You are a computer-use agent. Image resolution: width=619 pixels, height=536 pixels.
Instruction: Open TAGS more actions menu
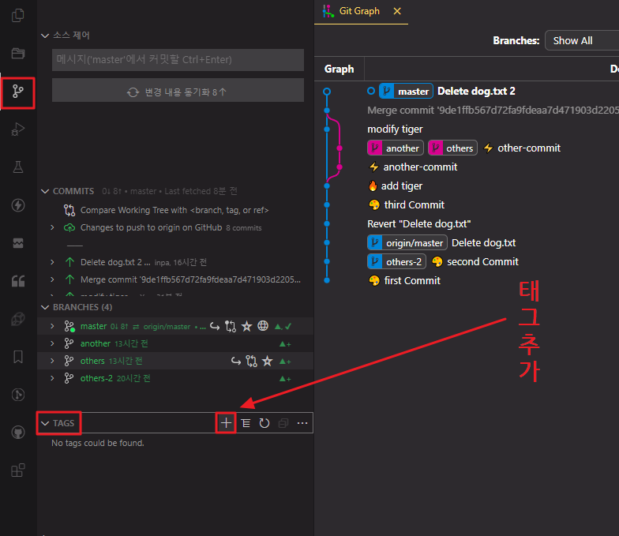(x=302, y=423)
